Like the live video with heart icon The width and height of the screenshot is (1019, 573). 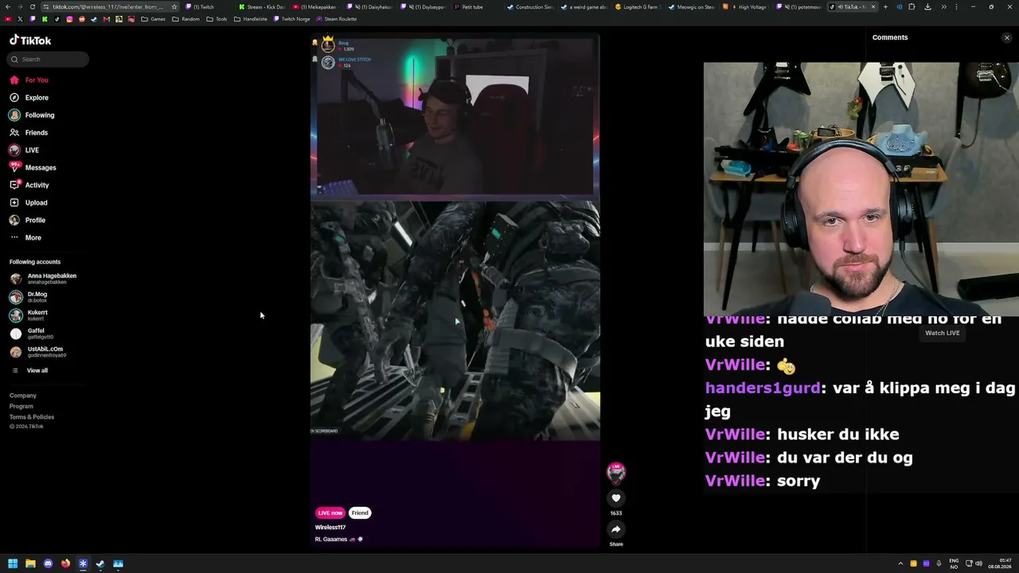pyautogui.click(x=615, y=498)
